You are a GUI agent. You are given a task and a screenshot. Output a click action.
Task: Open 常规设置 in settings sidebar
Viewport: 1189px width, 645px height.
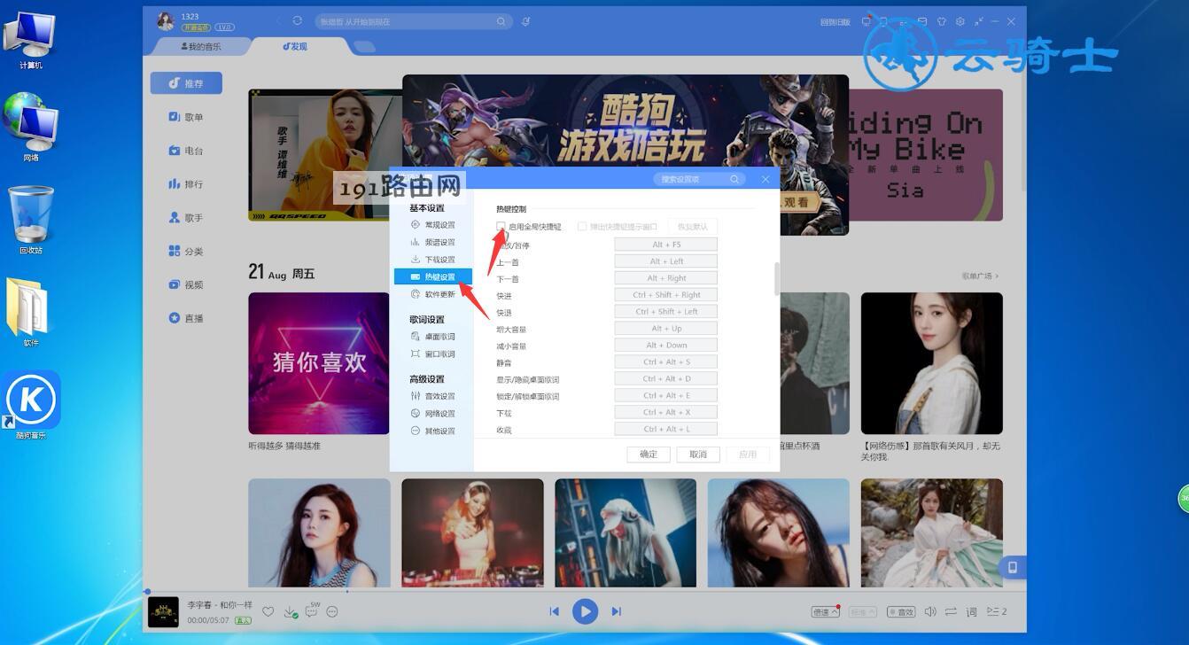pyautogui.click(x=433, y=225)
